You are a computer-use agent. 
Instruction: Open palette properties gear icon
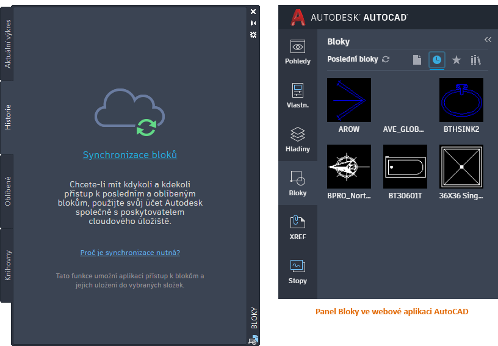[x=253, y=35]
